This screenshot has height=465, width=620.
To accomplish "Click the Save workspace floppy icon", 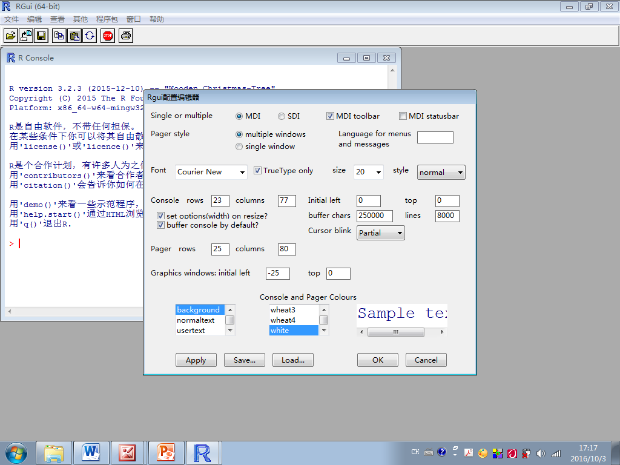I will coord(41,36).
